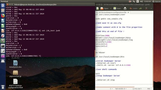Open the Ubuntu Dash search

point(3,5)
